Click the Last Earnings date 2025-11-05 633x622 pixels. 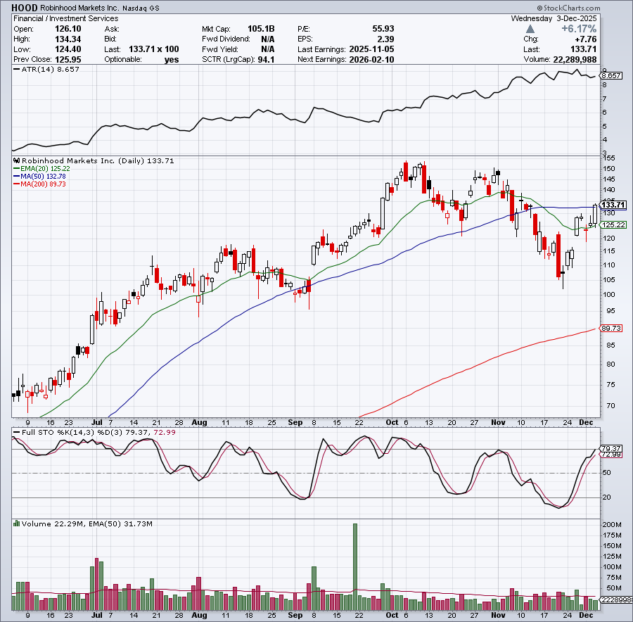click(371, 49)
